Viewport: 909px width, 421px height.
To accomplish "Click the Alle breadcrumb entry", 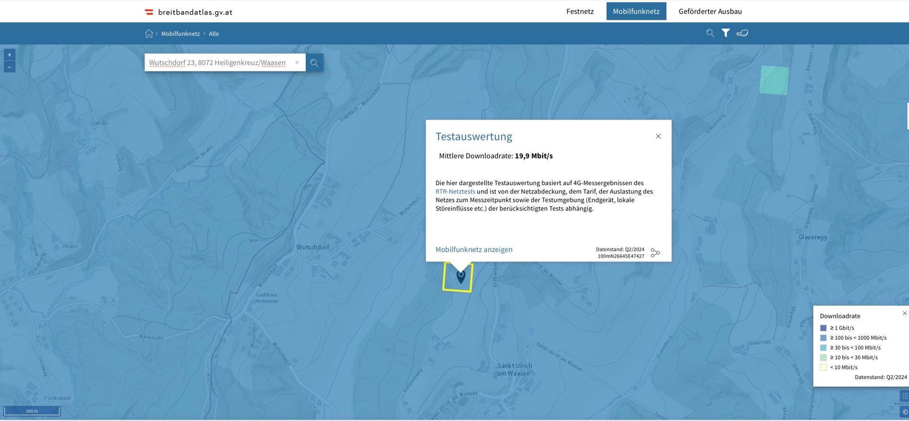I will tap(214, 34).
